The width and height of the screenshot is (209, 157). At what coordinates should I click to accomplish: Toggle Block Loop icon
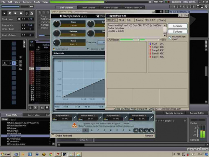point(19,19)
